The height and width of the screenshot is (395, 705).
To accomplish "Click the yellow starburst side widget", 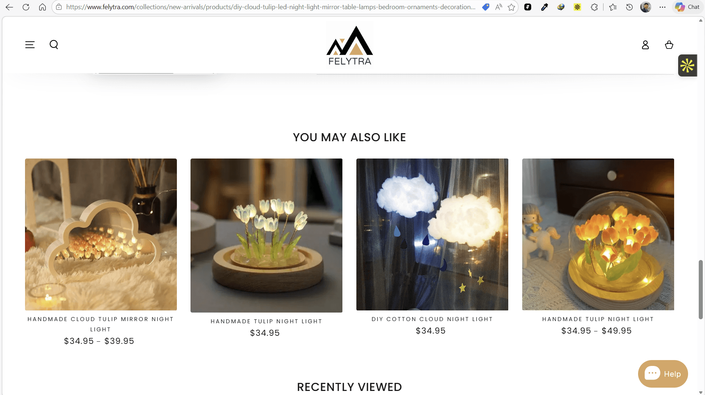I will pos(687,66).
